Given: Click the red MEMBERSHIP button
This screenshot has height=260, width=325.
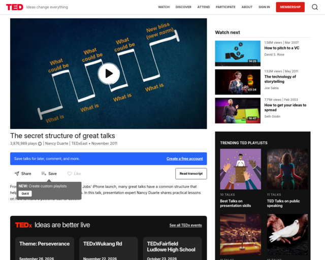Looking at the screenshot, I should pos(290,7).
